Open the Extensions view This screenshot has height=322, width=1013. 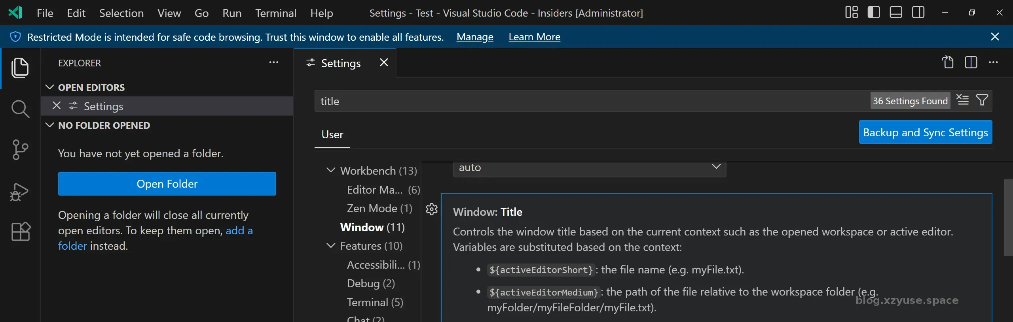(21, 231)
